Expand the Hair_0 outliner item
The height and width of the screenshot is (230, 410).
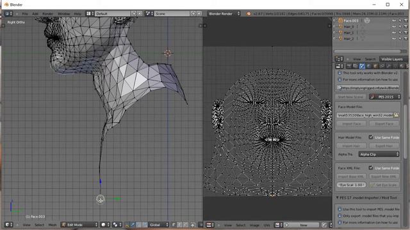pyautogui.click(x=334, y=26)
